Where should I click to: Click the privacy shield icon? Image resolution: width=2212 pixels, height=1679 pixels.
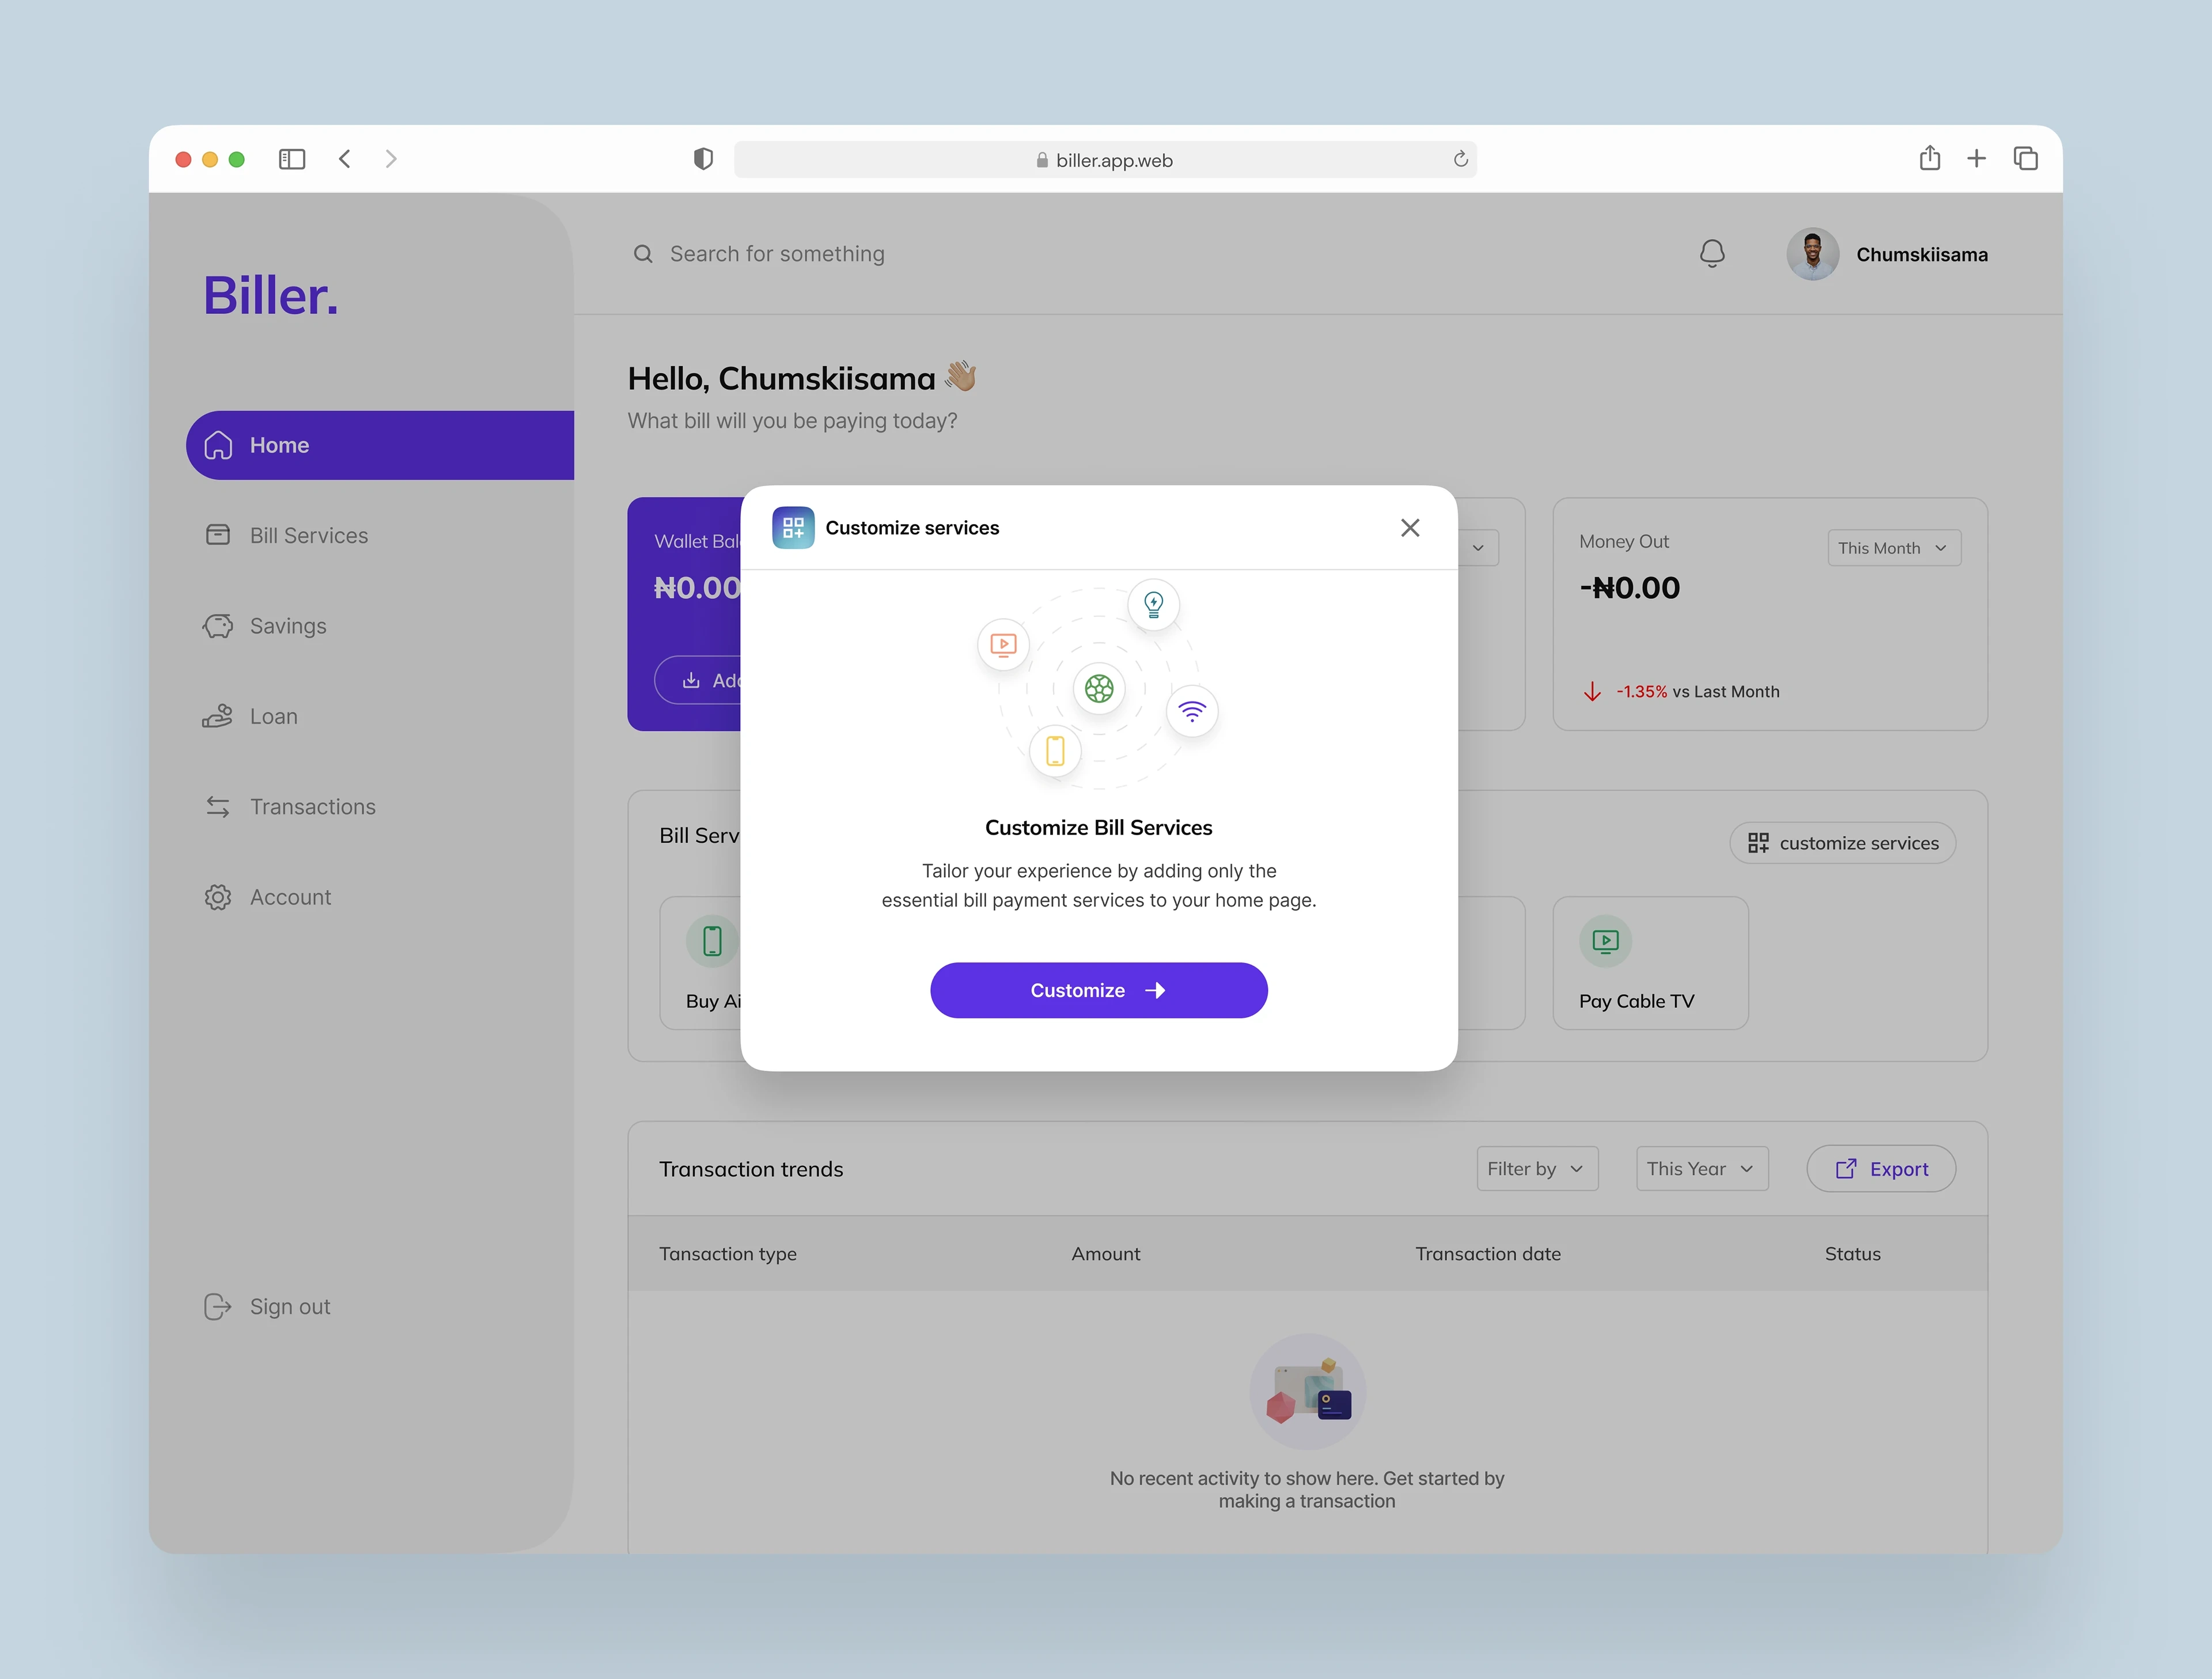click(x=703, y=159)
